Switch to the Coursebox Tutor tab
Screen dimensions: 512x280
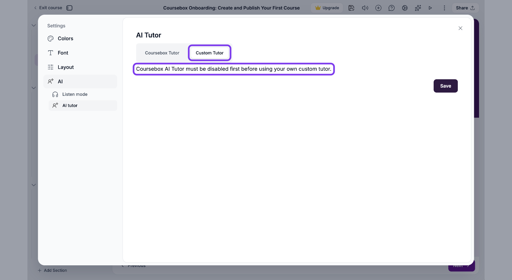tap(162, 53)
